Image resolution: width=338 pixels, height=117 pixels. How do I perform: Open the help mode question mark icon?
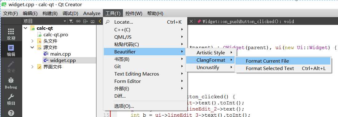tap(11, 113)
